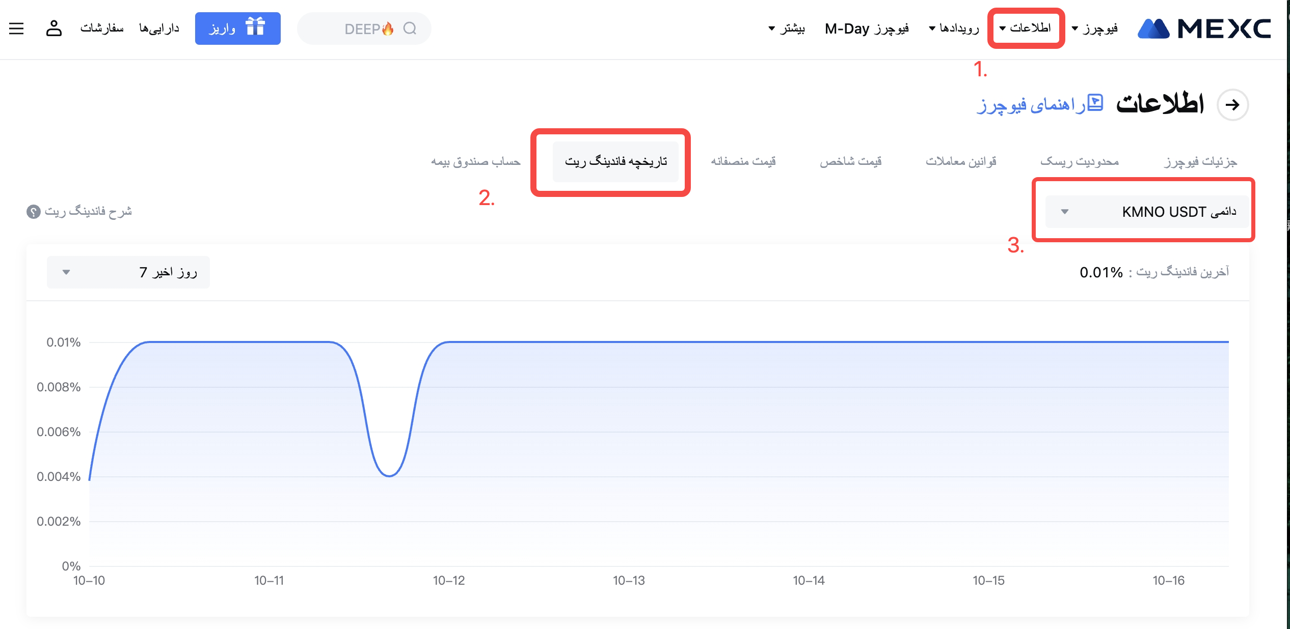This screenshot has width=1290, height=629.
Task: Click the user profile icon
Action: point(53,28)
